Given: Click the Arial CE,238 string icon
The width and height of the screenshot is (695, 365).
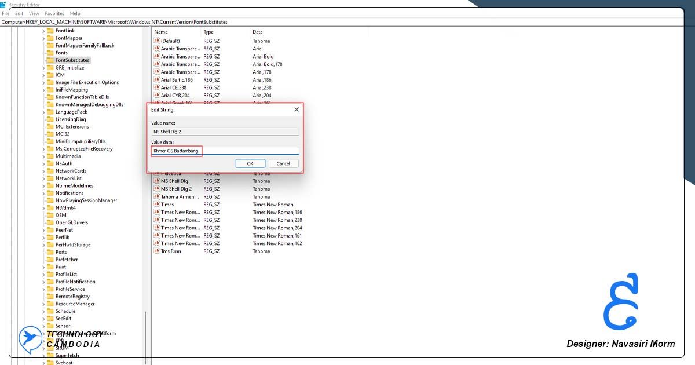Looking at the screenshot, I should tap(156, 87).
